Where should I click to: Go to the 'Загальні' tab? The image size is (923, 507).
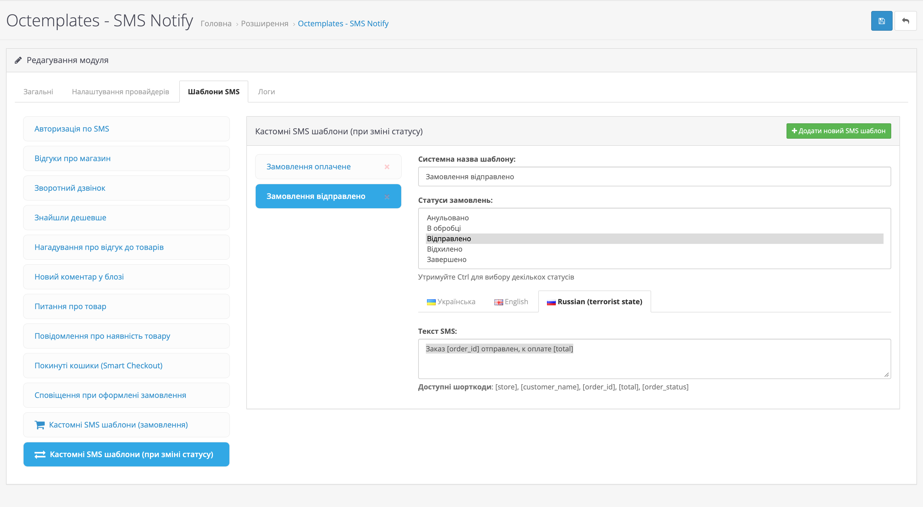(38, 92)
